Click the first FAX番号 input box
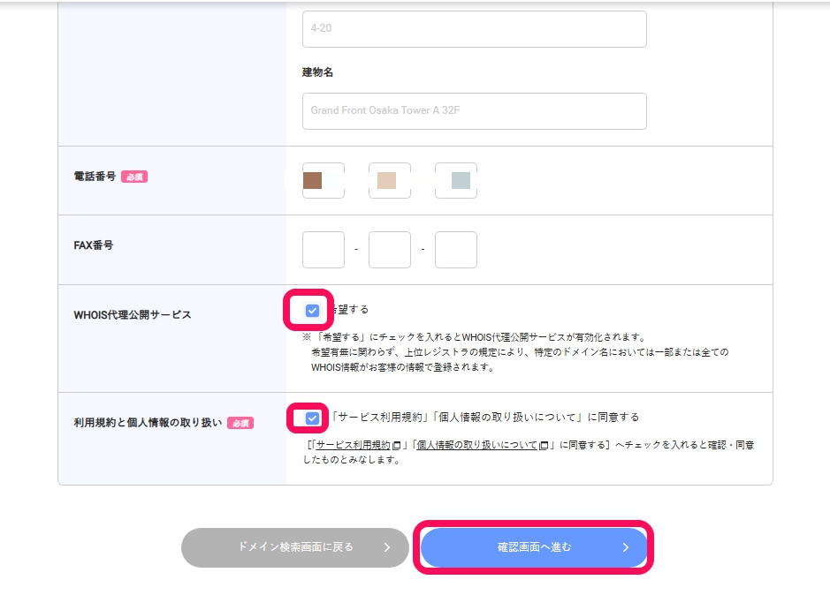830x595 pixels. 323,249
